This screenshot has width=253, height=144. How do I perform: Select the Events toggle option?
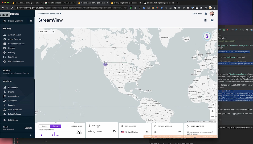point(55,126)
